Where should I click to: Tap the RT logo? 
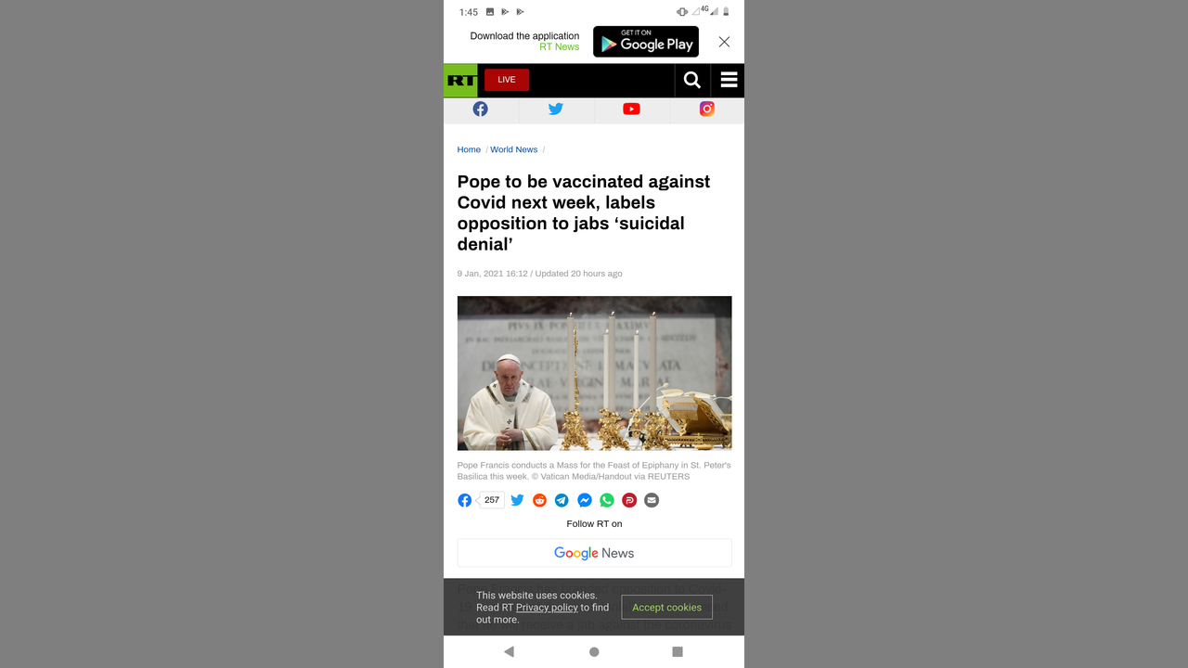[x=460, y=81]
